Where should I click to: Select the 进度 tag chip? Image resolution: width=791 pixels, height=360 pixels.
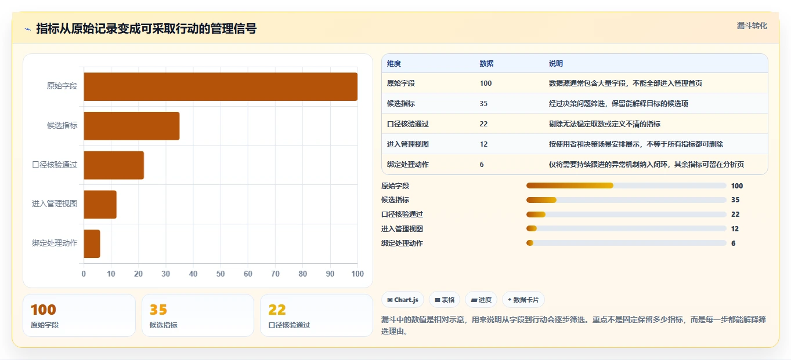coord(481,300)
